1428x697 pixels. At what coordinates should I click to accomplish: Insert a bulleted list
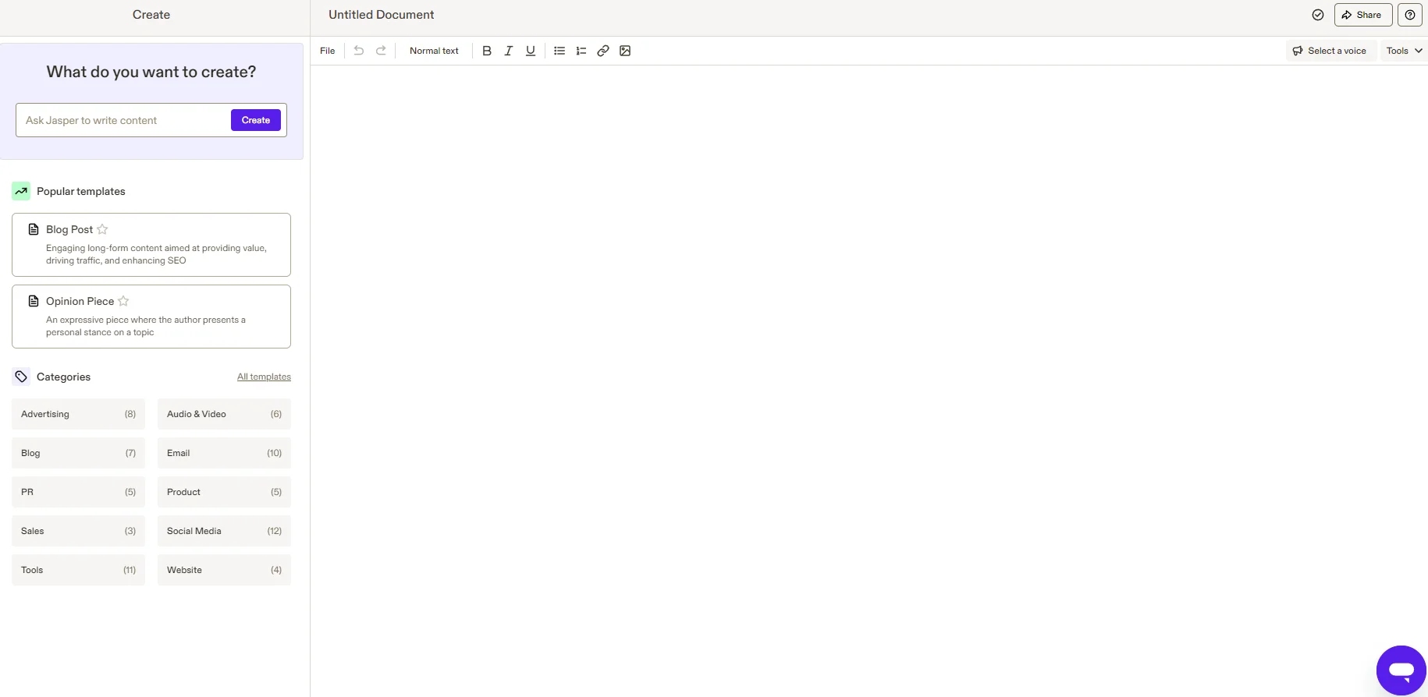click(559, 51)
